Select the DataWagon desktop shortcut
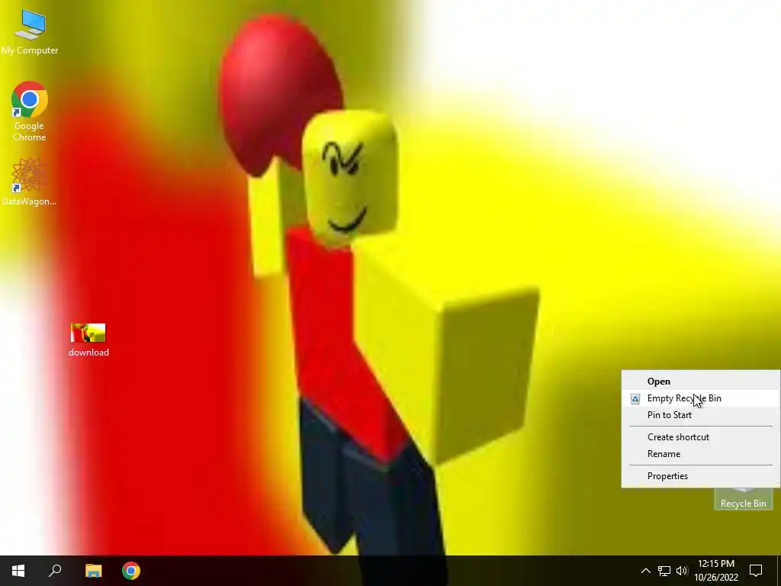The height and width of the screenshot is (586, 781). 30,182
